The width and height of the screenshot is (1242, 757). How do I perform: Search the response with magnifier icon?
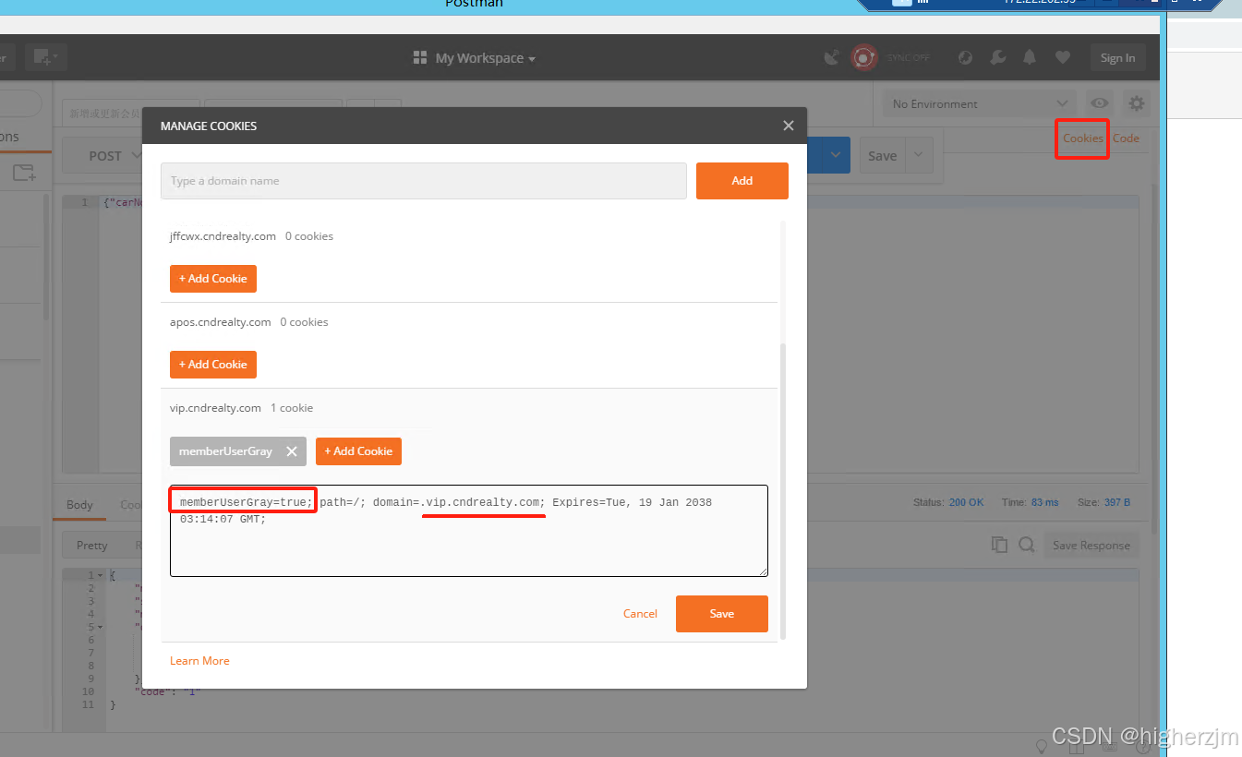[1026, 546]
